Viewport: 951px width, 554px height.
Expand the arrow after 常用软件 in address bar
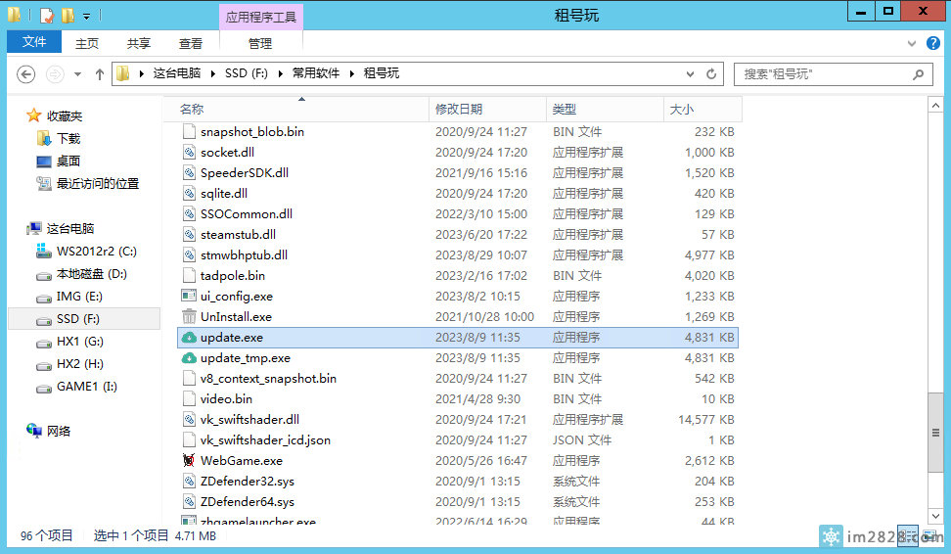[352, 73]
